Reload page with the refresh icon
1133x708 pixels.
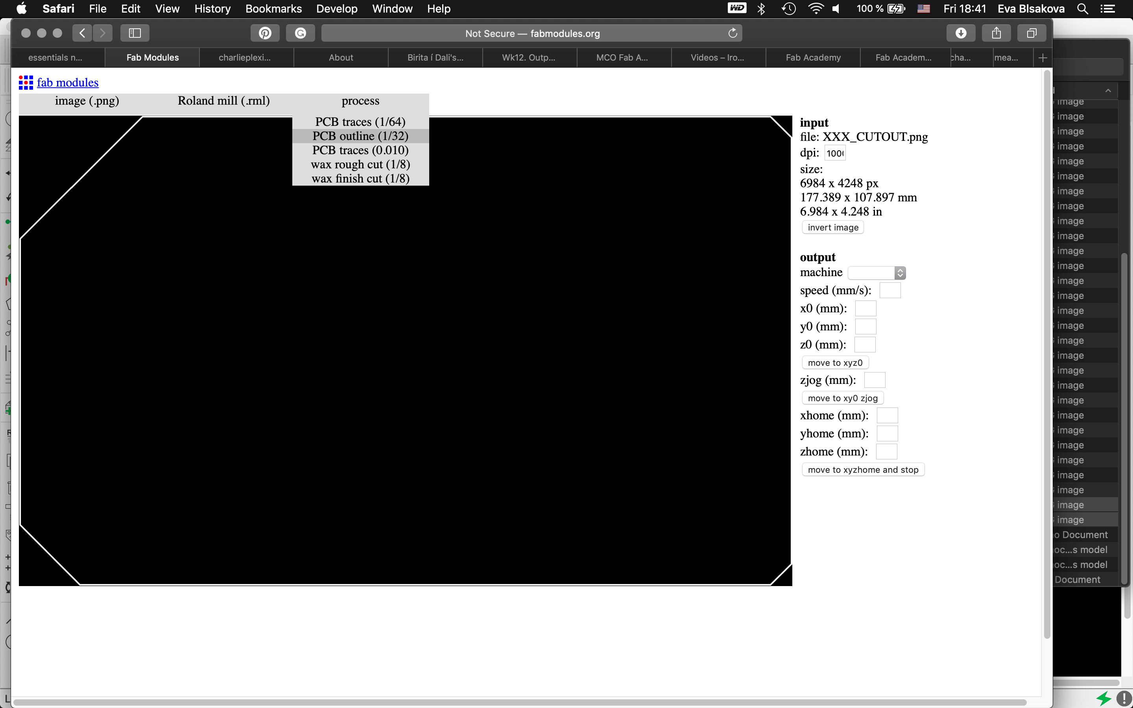[733, 33]
